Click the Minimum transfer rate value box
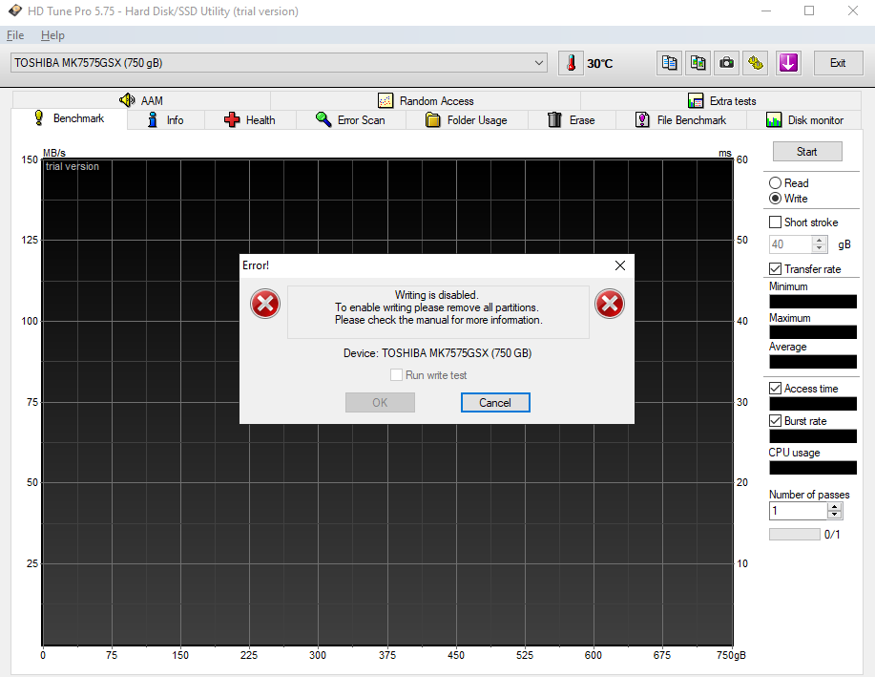The height and width of the screenshot is (677, 875). [813, 302]
